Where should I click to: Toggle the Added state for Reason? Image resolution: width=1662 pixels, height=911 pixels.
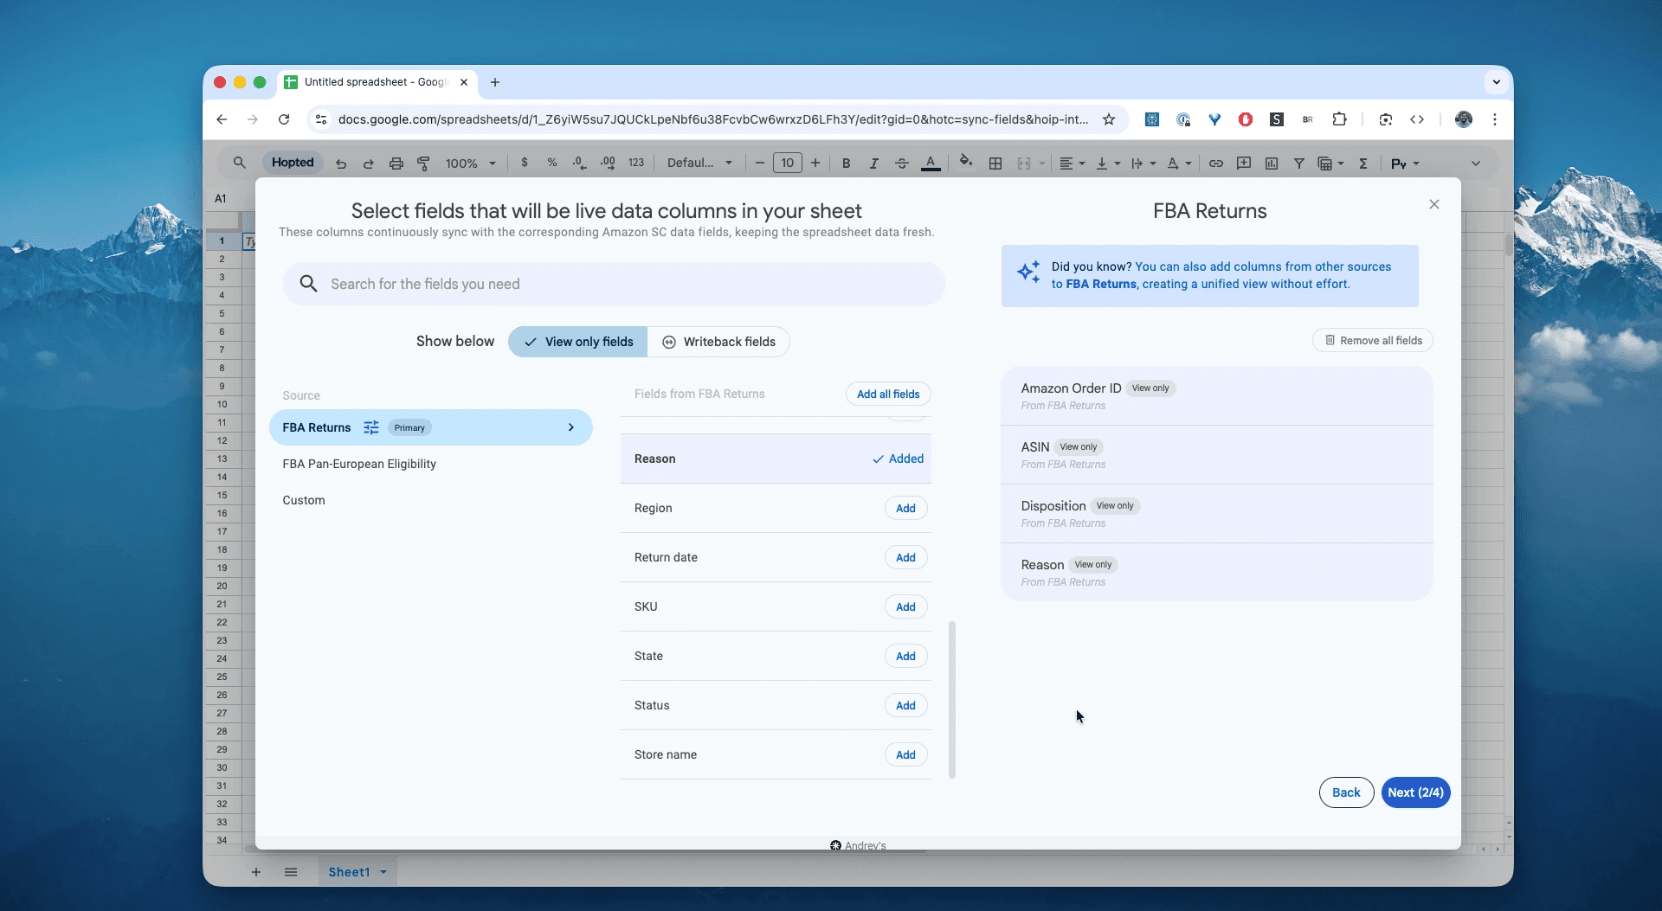click(x=898, y=459)
